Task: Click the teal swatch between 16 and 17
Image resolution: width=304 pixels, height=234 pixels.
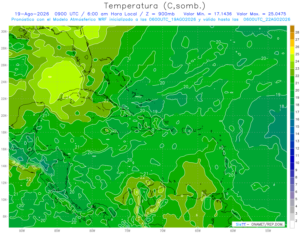Action: click(292, 116)
